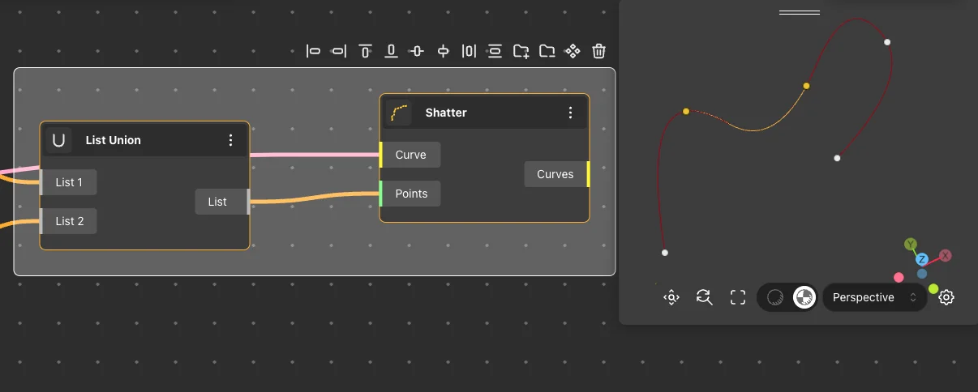Delete selected nodes with trash icon
Viewport: 978px width, 392px height.
click(598, 52)
